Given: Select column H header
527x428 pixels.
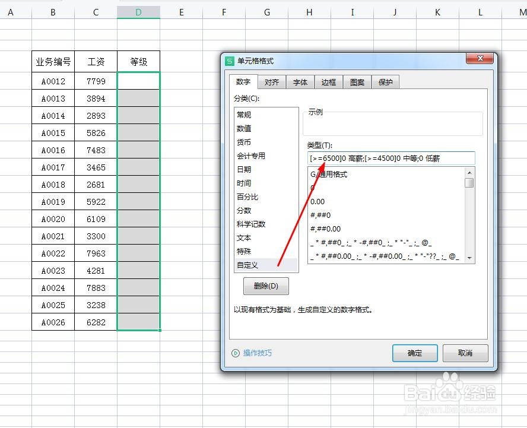Looking at the screenshot, I should (x=310, y=12).
